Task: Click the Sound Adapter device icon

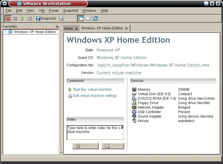Action: click(134, 116)
